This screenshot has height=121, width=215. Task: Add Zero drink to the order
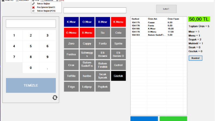pyautogui.click(x=71, y=43)
